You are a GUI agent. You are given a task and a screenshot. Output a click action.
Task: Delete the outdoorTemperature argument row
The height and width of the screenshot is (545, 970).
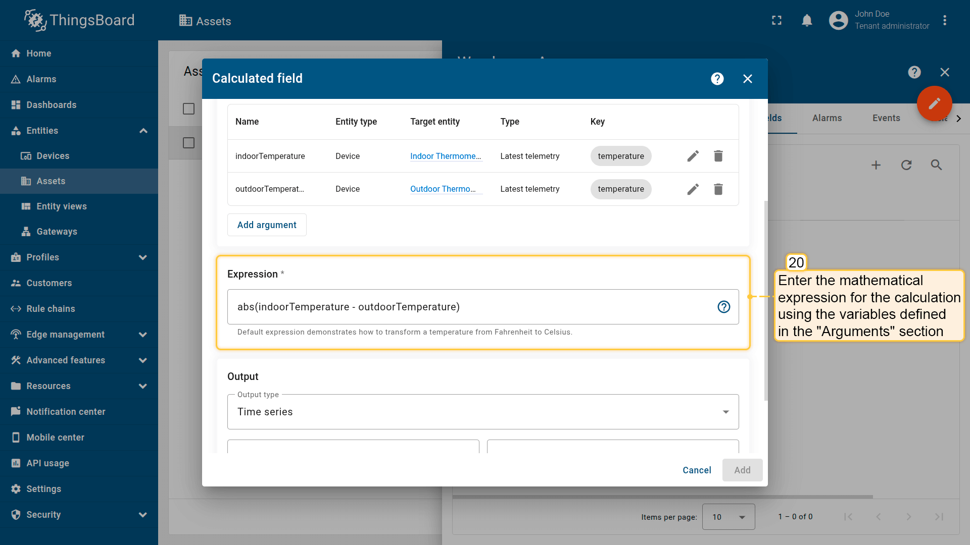point(718,189)
